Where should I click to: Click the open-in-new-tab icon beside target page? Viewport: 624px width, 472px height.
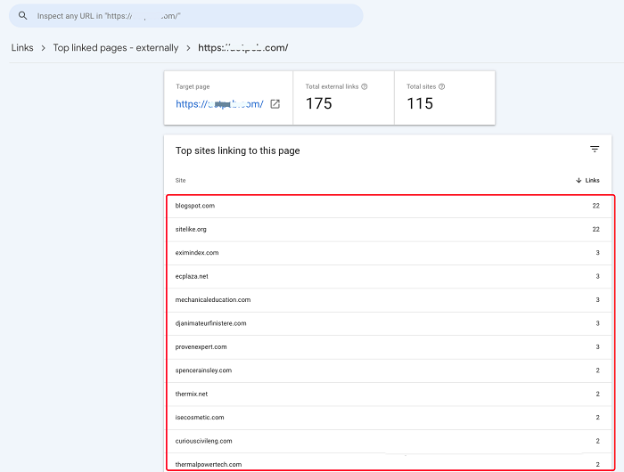click(275, 104)
